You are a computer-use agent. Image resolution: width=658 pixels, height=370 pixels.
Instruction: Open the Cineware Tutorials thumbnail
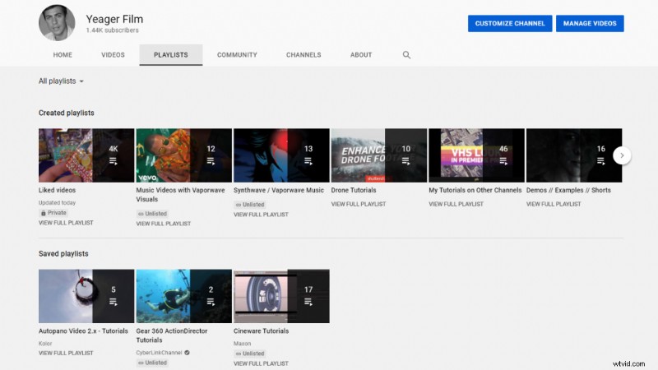[x=281, y=296]
